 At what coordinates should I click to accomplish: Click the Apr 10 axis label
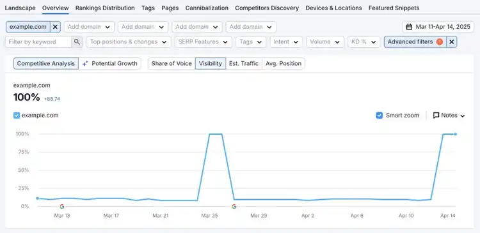click(x=406, y=216)
